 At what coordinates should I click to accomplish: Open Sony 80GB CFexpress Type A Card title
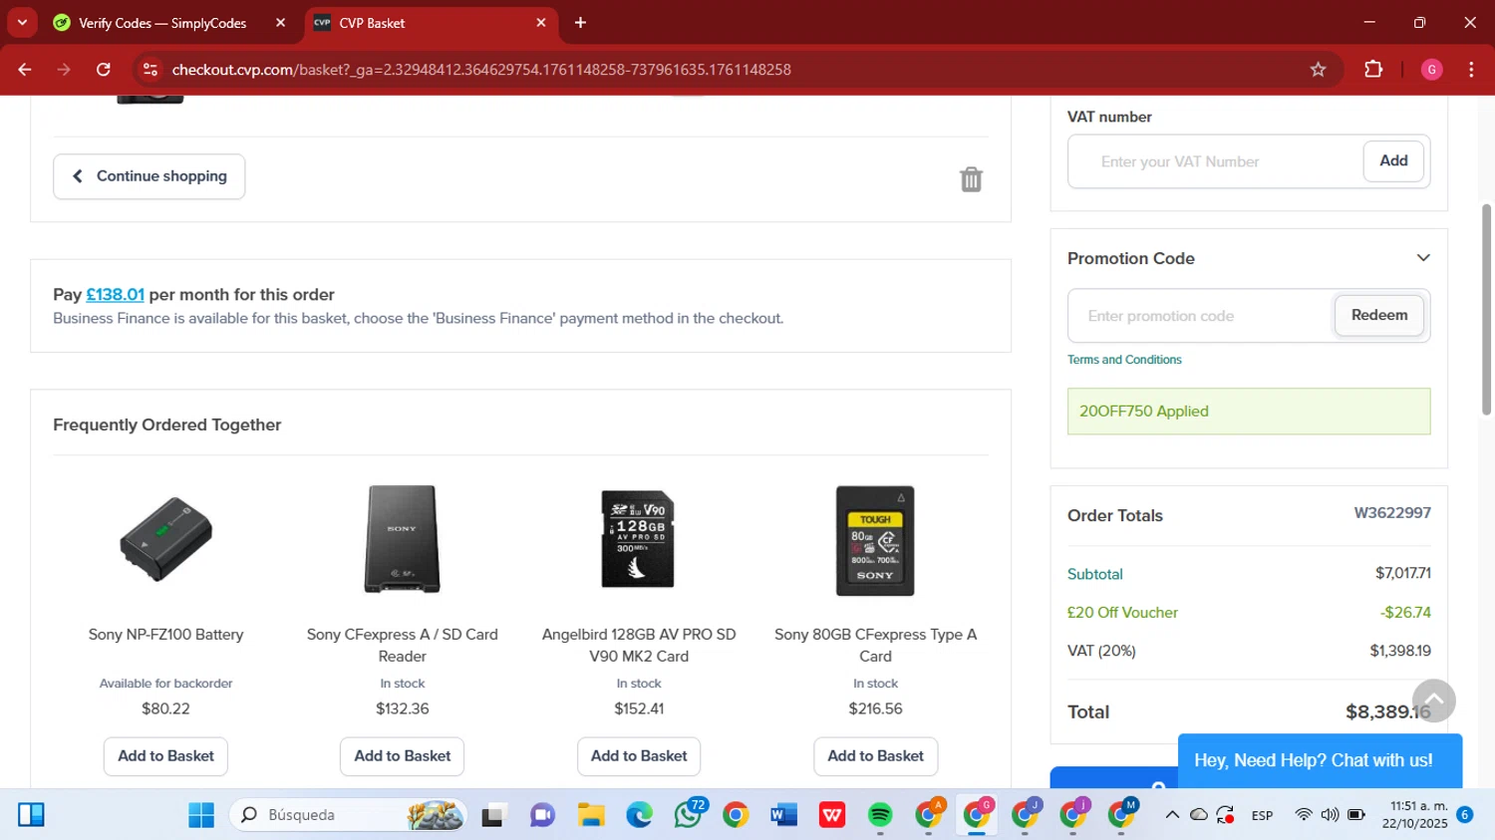(x=875, y=646)
